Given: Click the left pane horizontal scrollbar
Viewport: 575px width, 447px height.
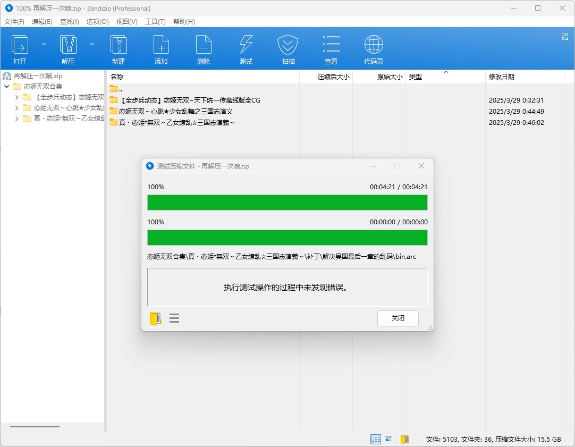Looking at the screenshot, I should pyautogui.click(x=35, y=427).
